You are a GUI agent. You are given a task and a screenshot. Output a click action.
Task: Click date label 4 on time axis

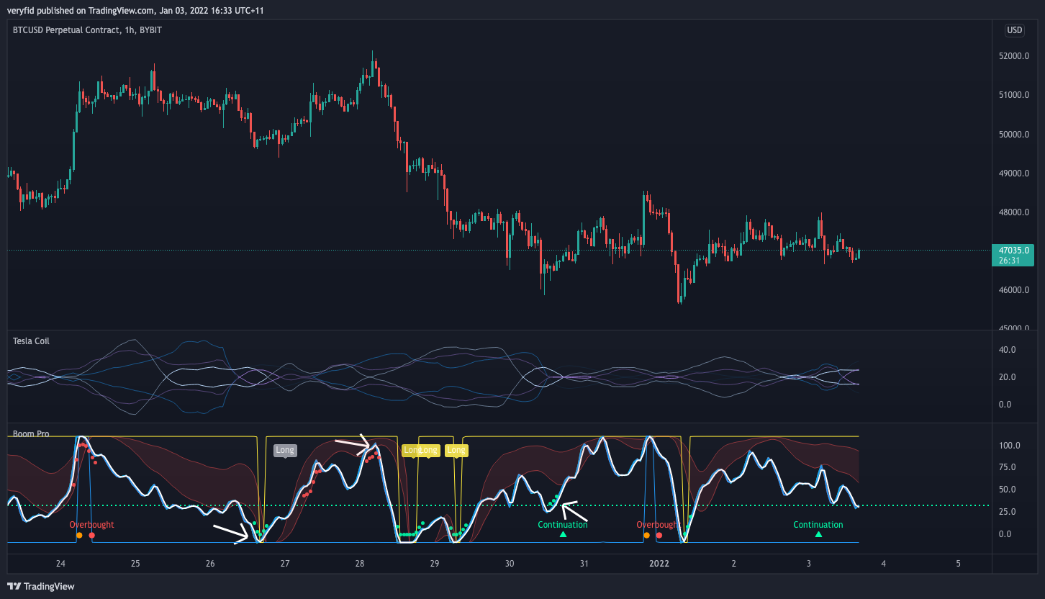point(883,564)
